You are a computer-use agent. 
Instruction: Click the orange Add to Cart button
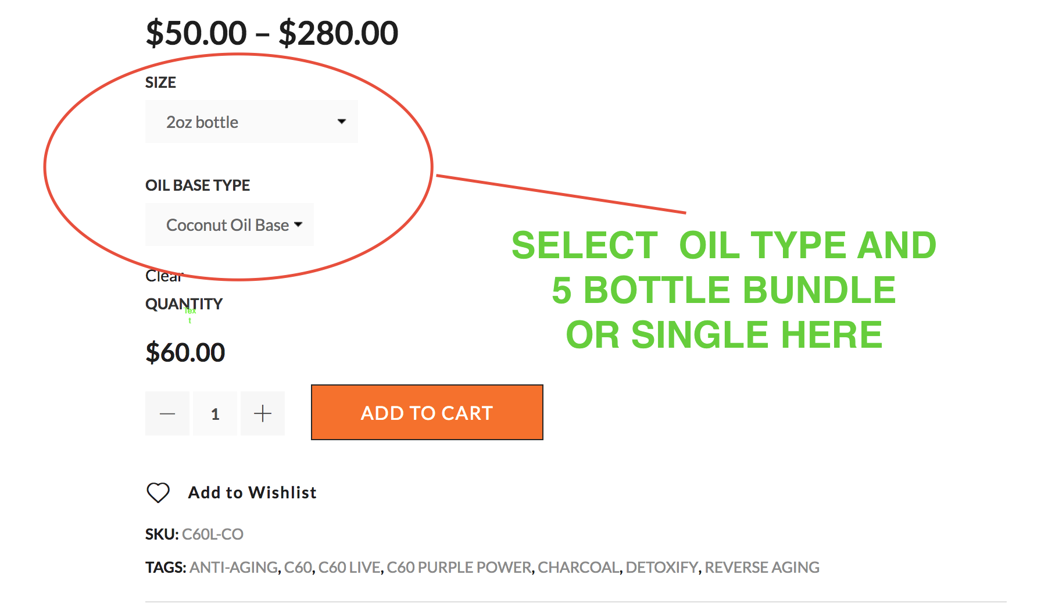[x=427, y=412]
